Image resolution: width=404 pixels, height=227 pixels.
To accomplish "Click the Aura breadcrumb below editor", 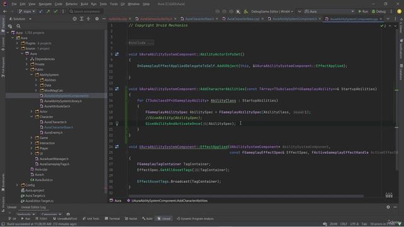I will tap(116, 201).
